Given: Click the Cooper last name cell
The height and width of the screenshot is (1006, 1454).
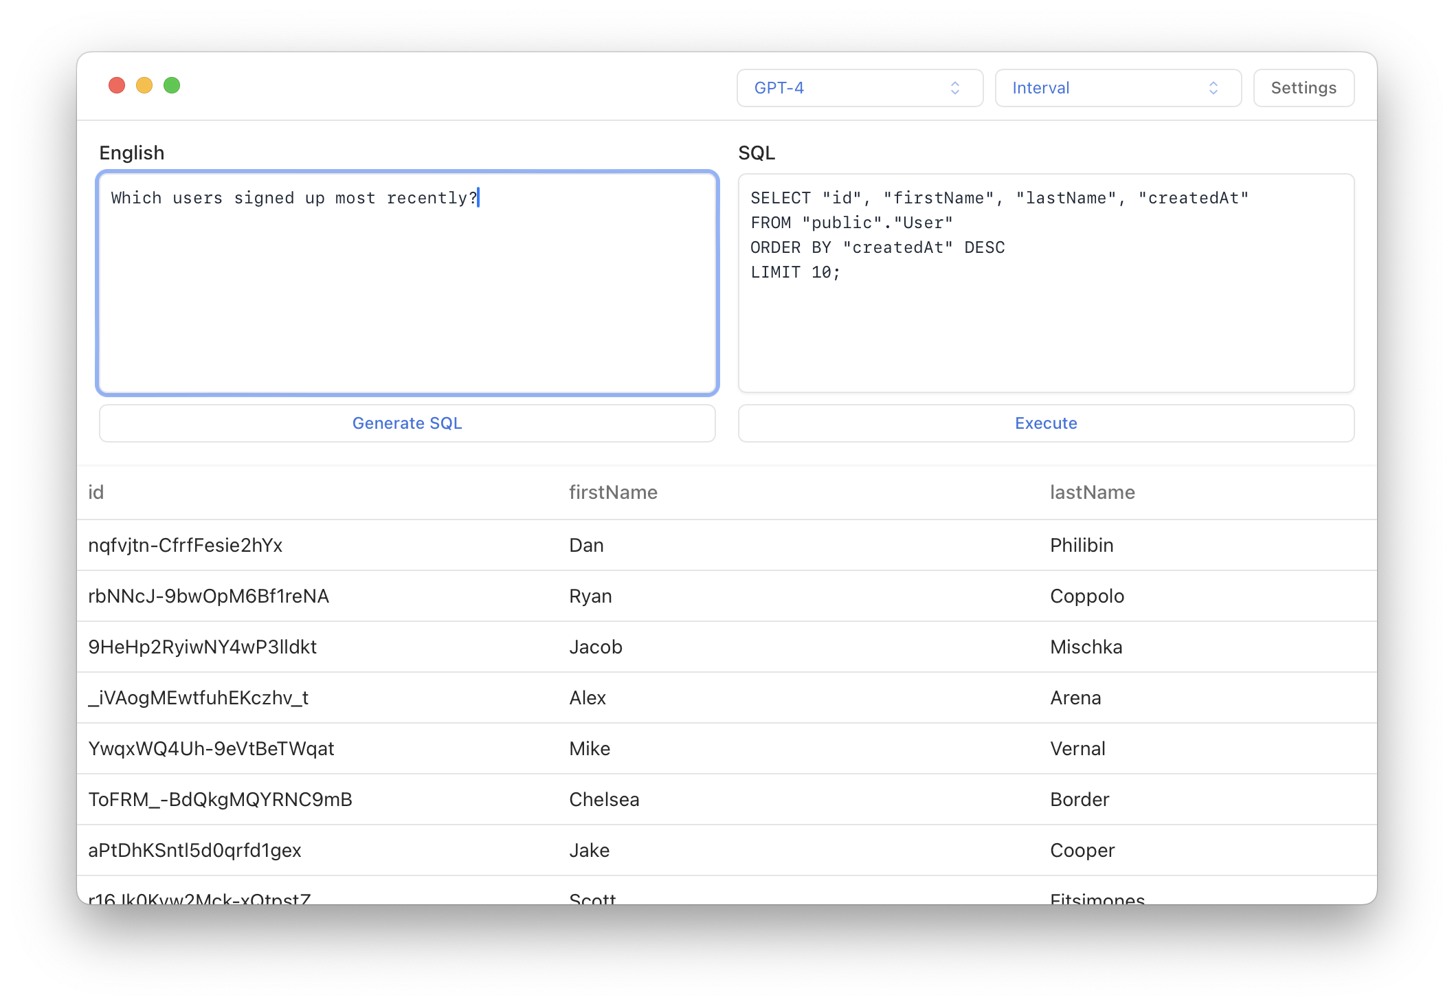Looking at the screenshot, I should pos(1082,851).
